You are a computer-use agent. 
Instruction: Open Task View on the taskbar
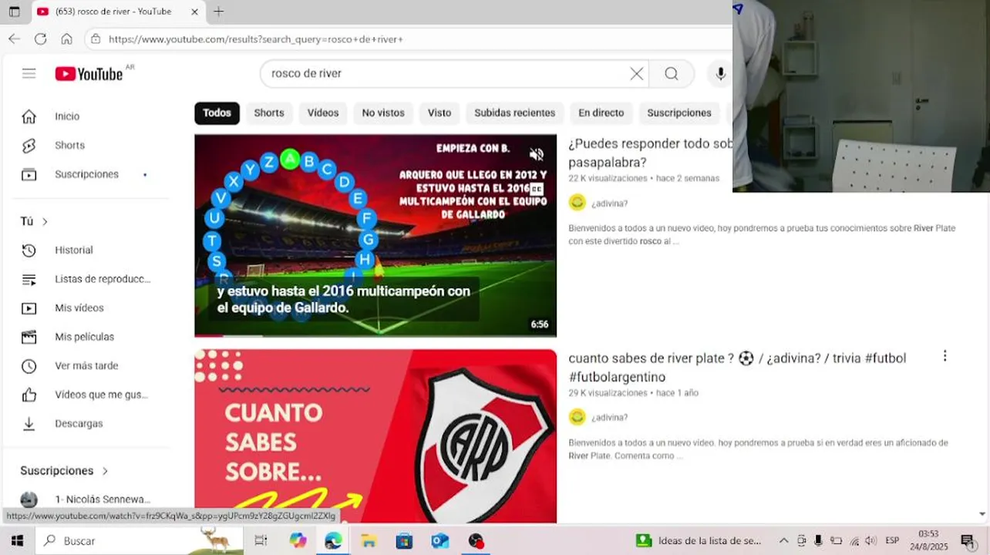[x=261, y=541]
